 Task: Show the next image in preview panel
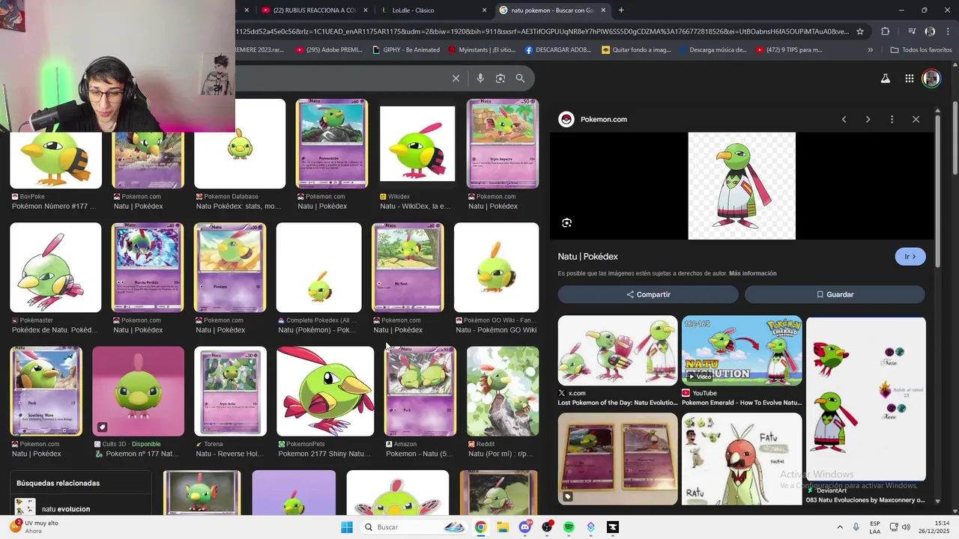pos(868,120)
